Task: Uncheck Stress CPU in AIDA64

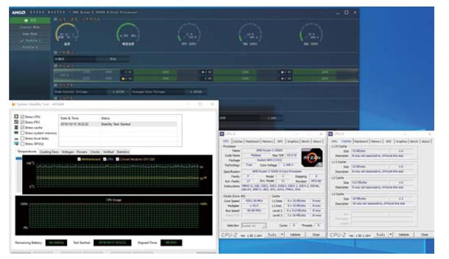Action: click(22, 117)
